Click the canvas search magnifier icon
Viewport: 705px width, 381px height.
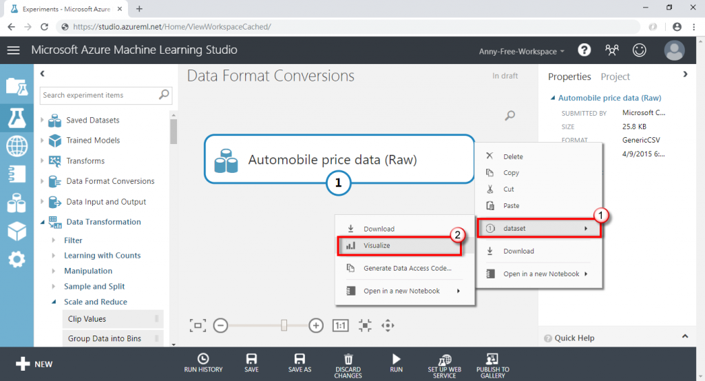[510, 116]
